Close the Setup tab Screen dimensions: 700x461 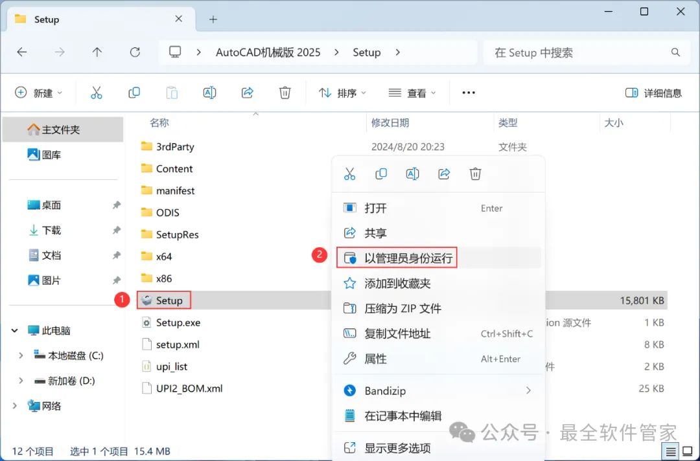pyautogui.click(x=179, y=19)
